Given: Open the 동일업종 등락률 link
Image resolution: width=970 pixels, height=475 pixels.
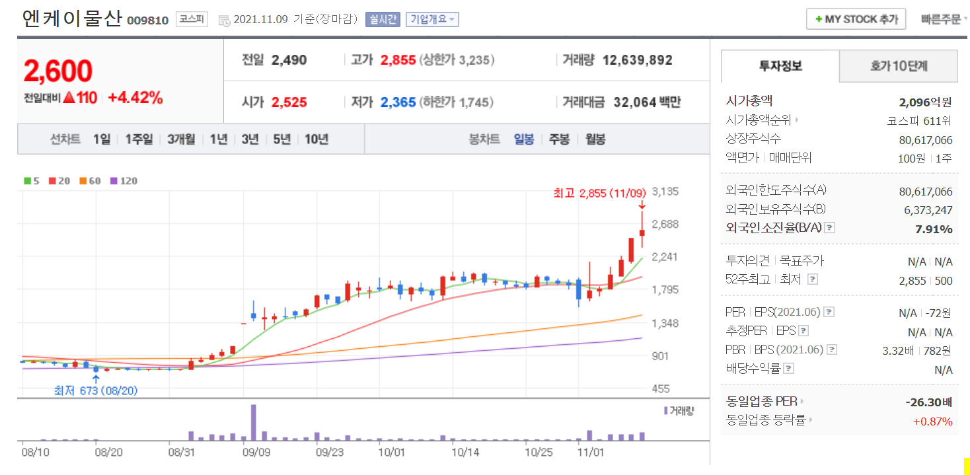Looking at the screenshot, I should tap(769, 420).
